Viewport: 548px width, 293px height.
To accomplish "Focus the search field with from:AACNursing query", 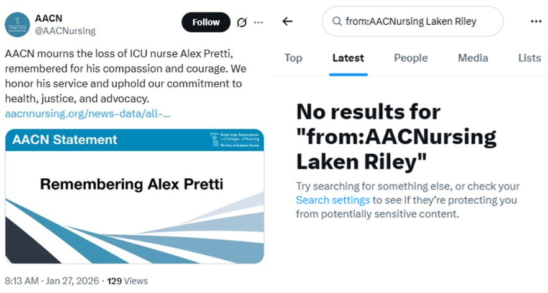I will (x=416, y=22).
